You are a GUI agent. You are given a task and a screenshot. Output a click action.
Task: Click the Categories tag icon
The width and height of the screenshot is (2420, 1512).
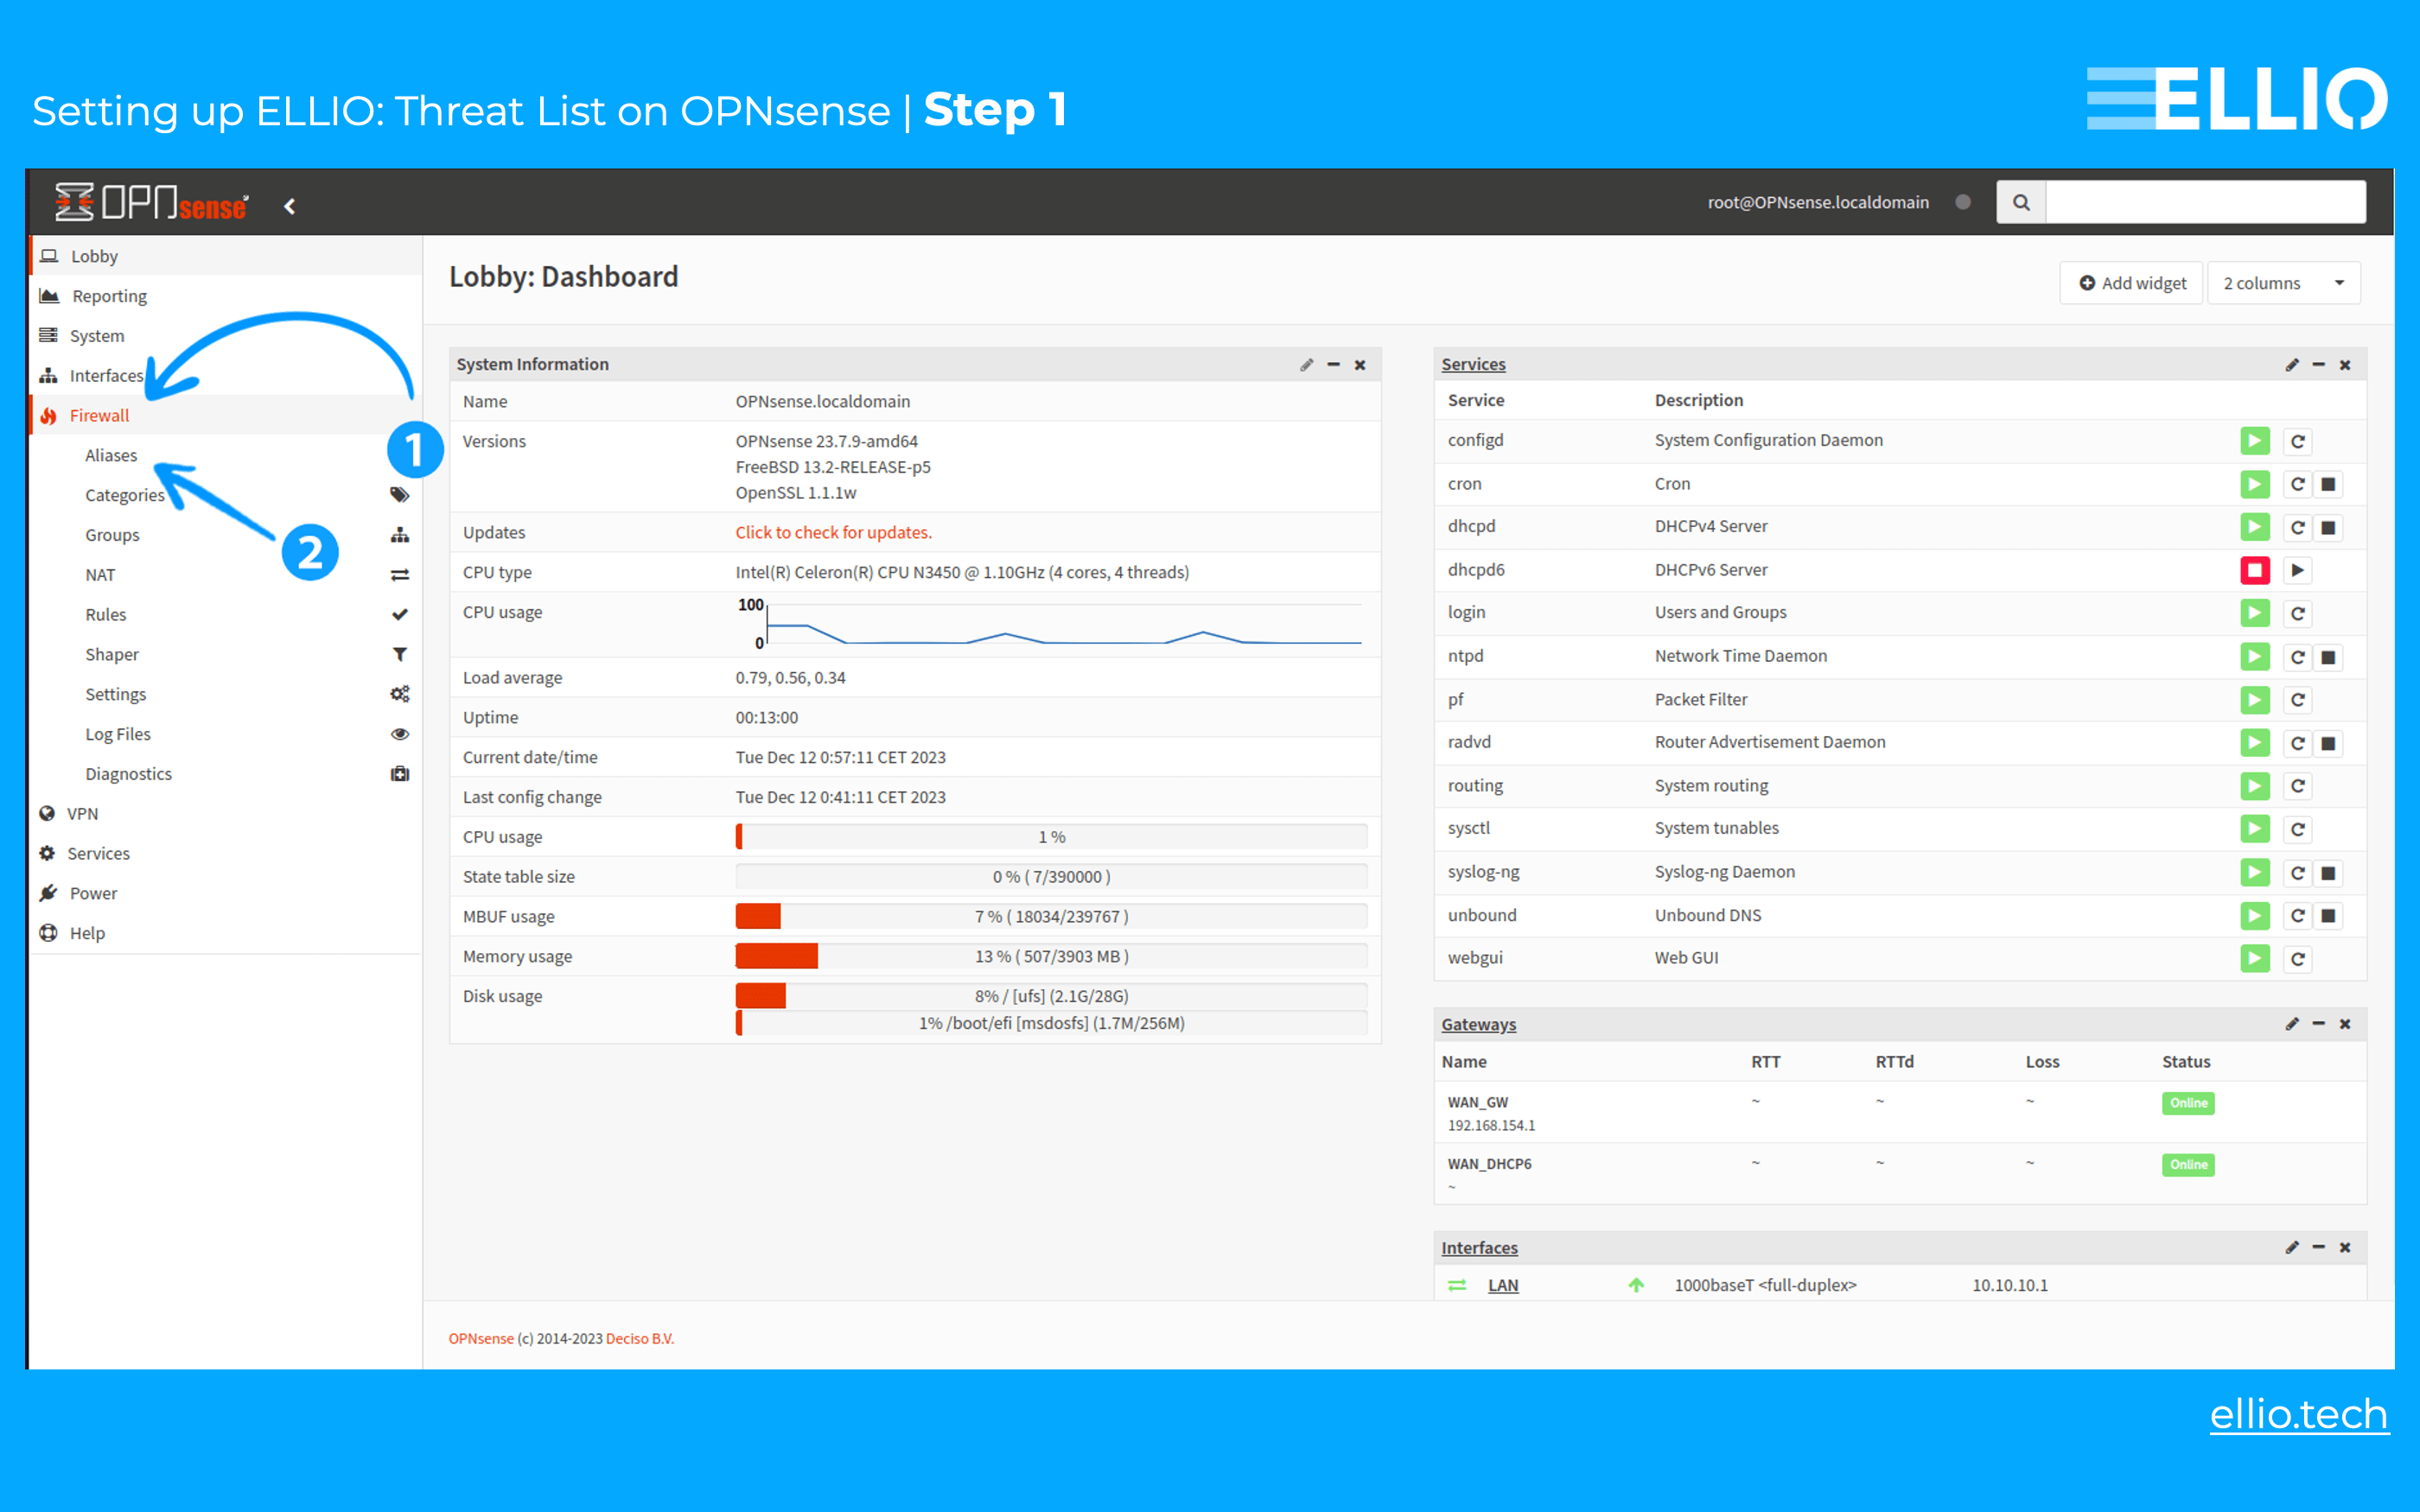point(400,494)
